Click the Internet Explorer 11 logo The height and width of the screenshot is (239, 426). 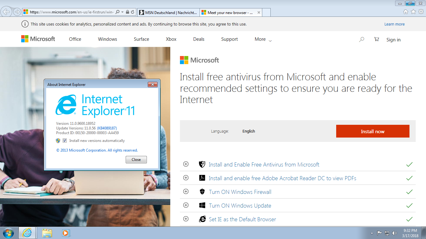95,105
